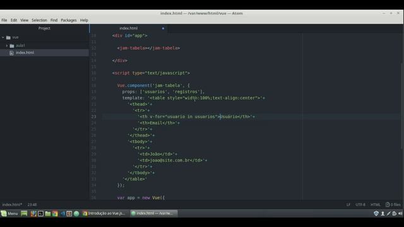Open the user icon in system tray
The height and width of the screenshot is (227, 404).
tap(383, 213)
